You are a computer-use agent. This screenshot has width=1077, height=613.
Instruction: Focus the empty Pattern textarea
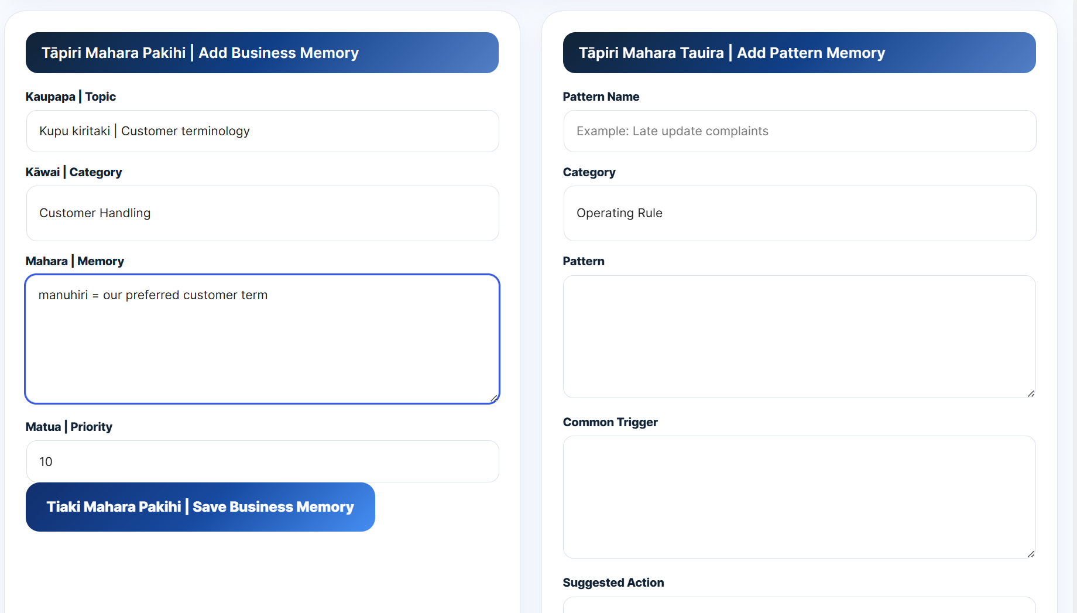(x=800, y=337)
